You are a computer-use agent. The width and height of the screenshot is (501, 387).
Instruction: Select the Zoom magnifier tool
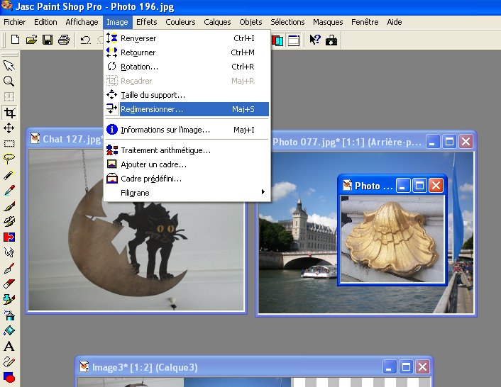9,81
